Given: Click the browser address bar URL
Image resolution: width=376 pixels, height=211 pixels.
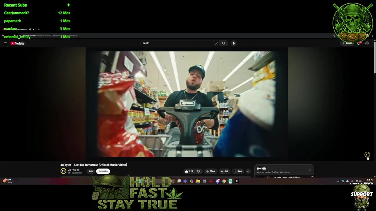Looking at the screenshot, I should [x=50, y=36].
